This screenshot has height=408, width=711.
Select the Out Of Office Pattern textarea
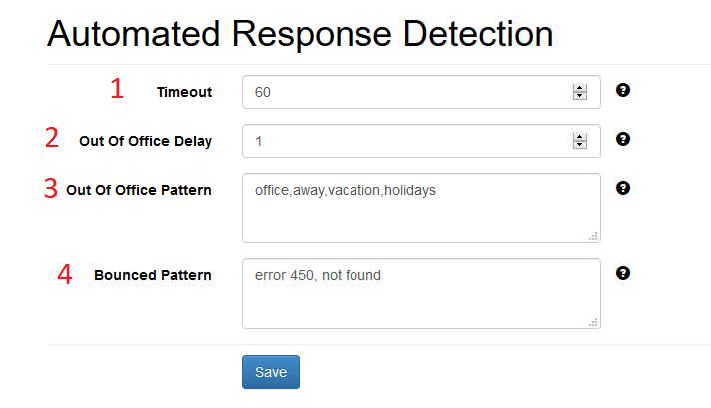tap(421, 207)
